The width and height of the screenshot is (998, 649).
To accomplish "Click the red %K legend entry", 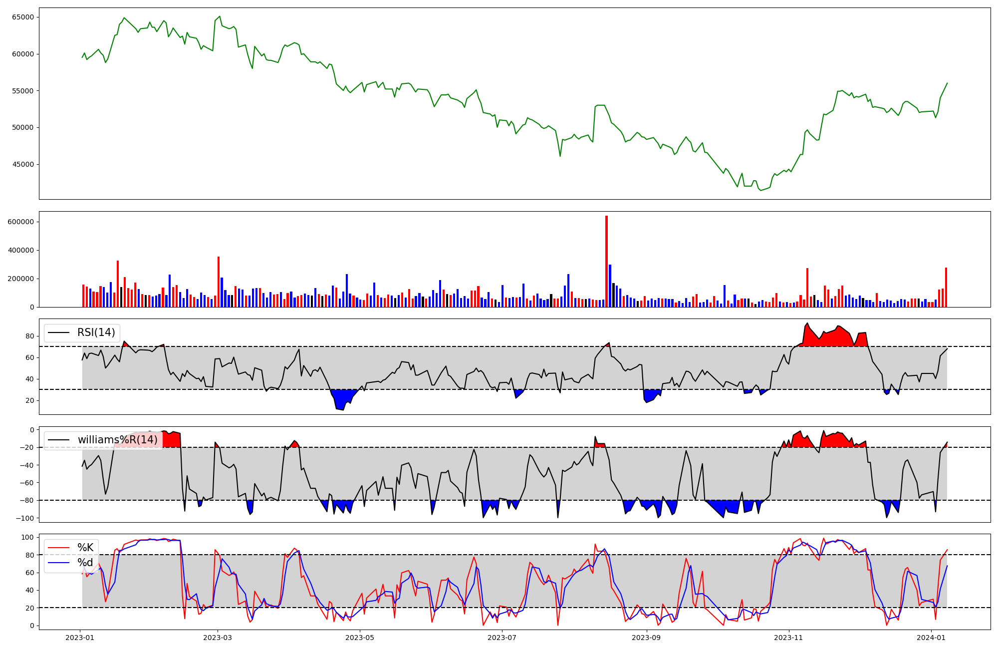I will coord(85,548).
